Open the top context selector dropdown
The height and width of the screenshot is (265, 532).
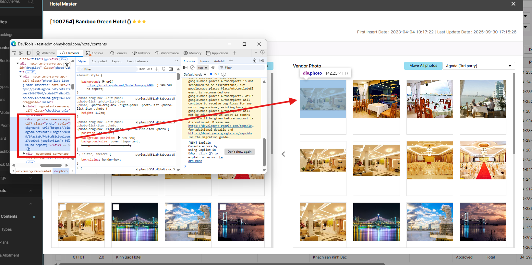[203, 68]
